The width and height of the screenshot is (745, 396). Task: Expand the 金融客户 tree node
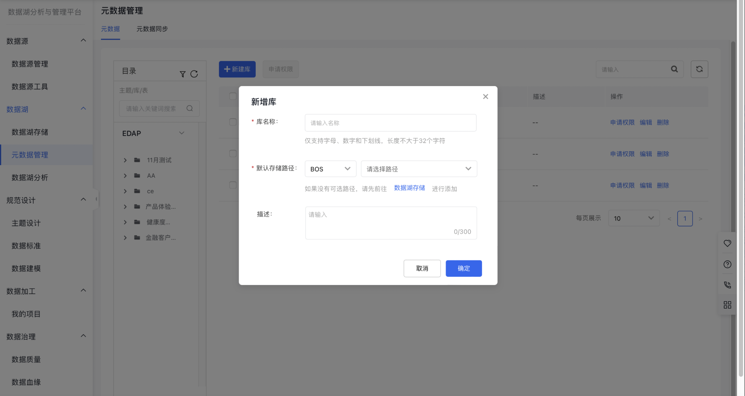pyautogui.click(x=125, y=238)
